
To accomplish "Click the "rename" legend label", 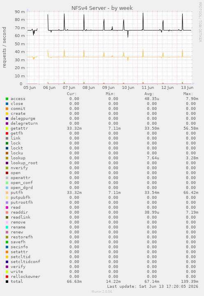I will pyautogui.click(x=18, y=227).
